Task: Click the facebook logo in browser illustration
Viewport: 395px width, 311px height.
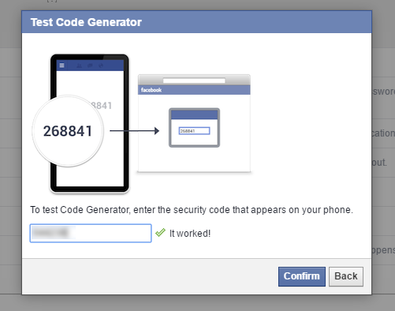Action: pyautogui.click(x=151, y=90)
